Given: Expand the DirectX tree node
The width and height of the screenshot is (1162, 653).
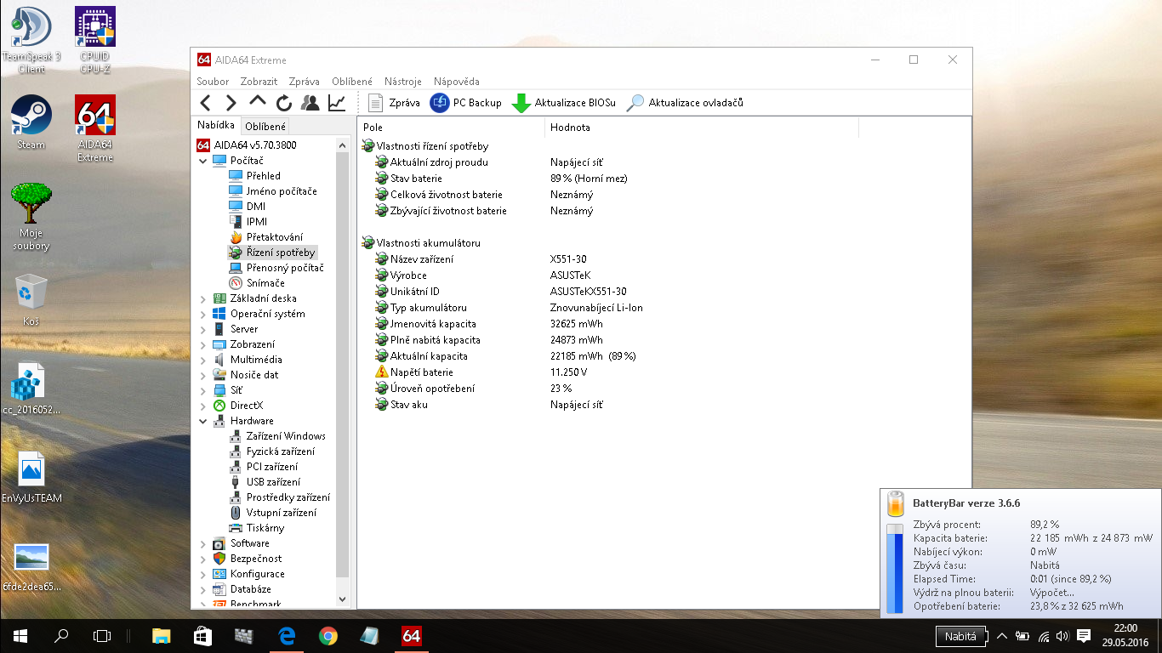Looking at the screenshot, I should [203, 406].
